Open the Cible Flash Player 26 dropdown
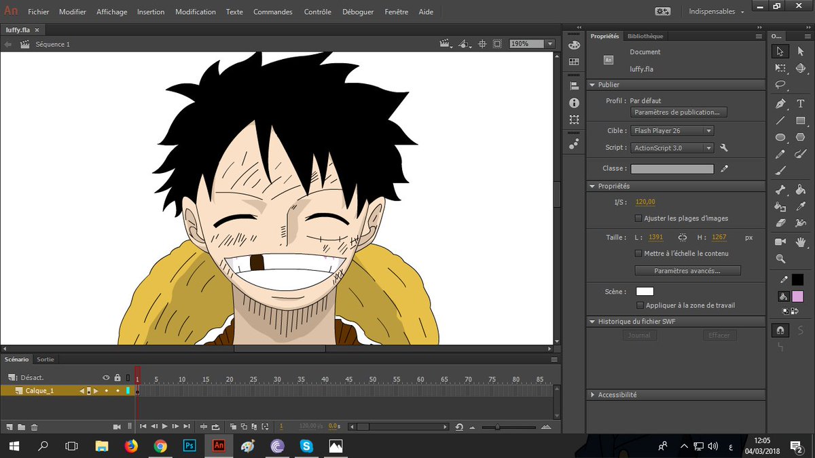Image resolution: width=815 pixels, height=458 pixels. click(x=672, y=130)
